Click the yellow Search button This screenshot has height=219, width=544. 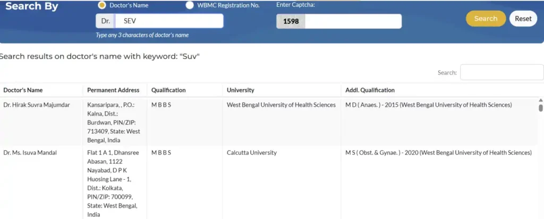tap(486, 19)
